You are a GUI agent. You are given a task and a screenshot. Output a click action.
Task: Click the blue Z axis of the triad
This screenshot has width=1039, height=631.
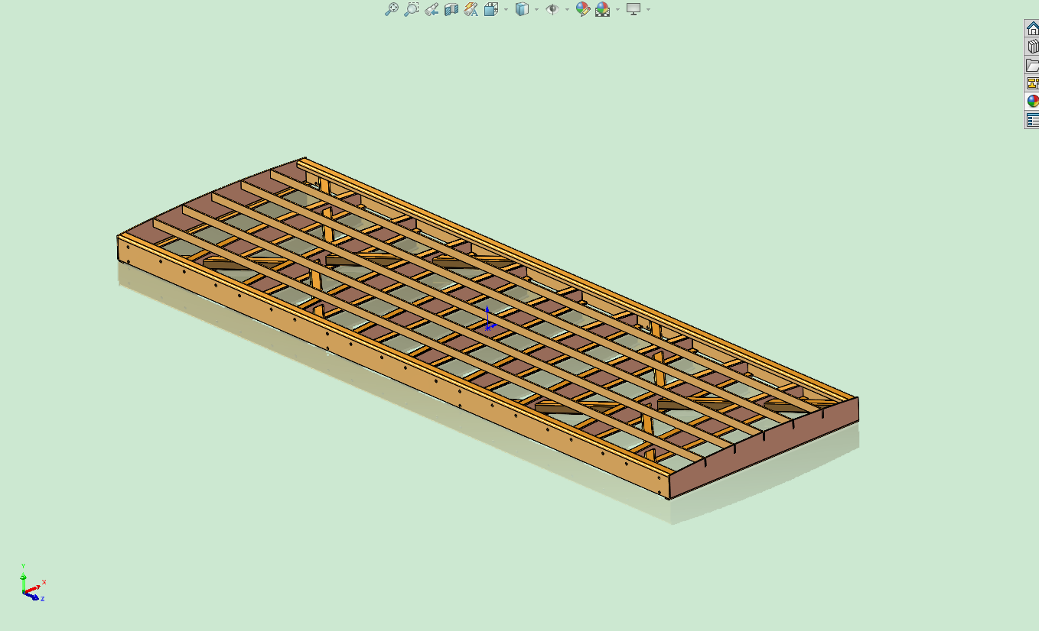[32, 596]
